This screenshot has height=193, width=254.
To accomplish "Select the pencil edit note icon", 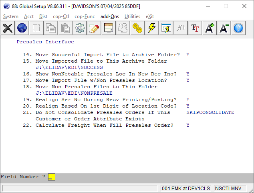I will tap(94, 28).
